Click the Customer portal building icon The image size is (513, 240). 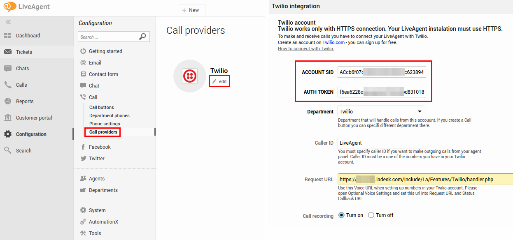[8, 118]
